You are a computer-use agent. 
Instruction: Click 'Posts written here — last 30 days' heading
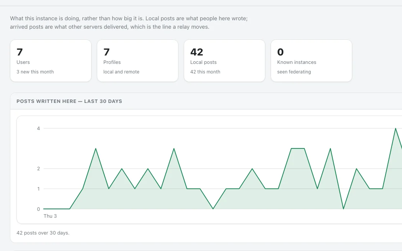point(69,101)
